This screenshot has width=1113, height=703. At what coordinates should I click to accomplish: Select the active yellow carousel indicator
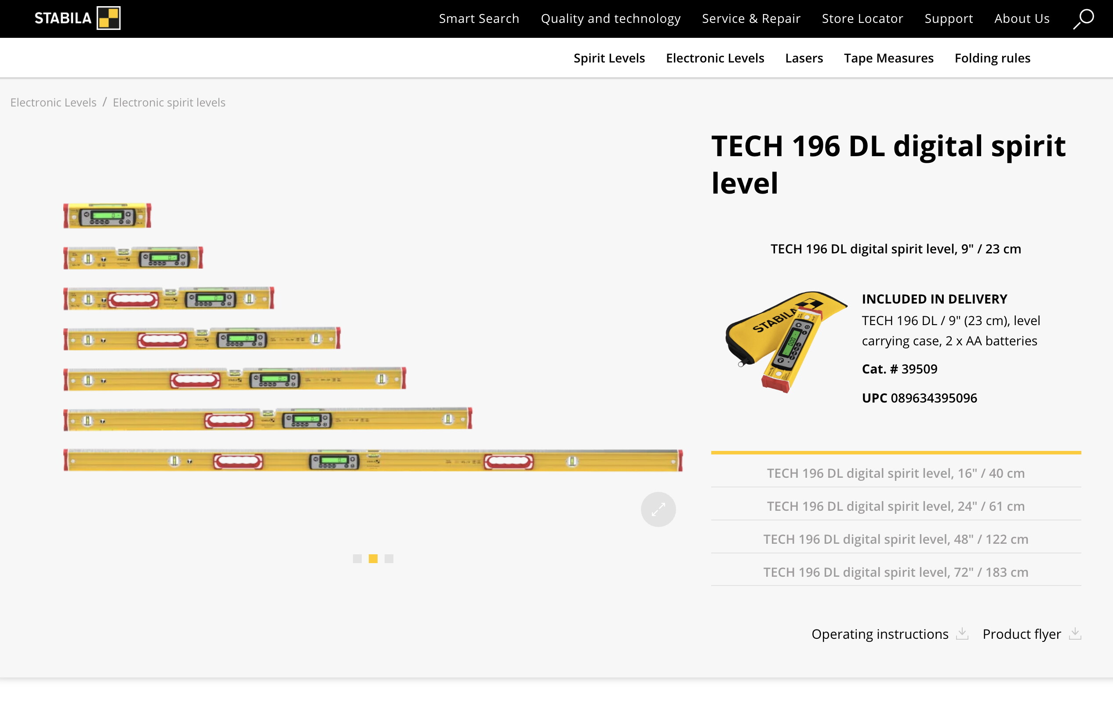[x=373, y=559]
